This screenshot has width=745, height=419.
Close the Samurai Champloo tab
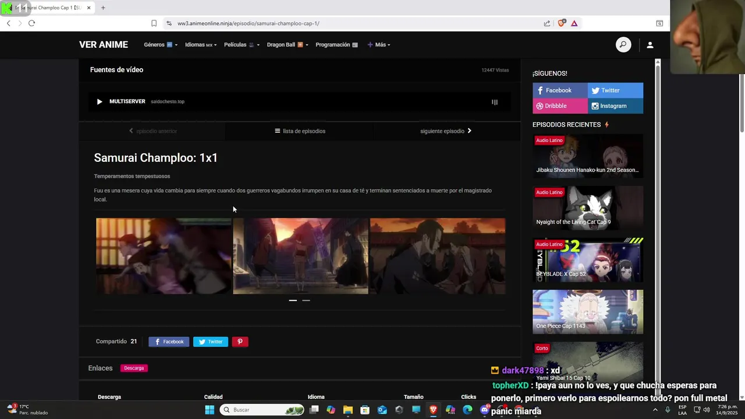89,8
